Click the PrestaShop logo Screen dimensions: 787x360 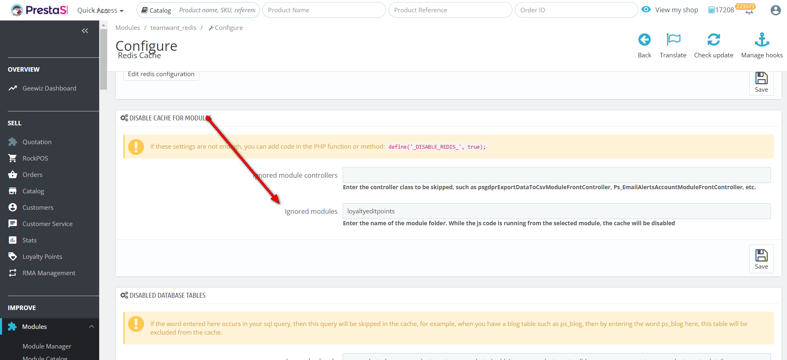[x=39, y=10]
